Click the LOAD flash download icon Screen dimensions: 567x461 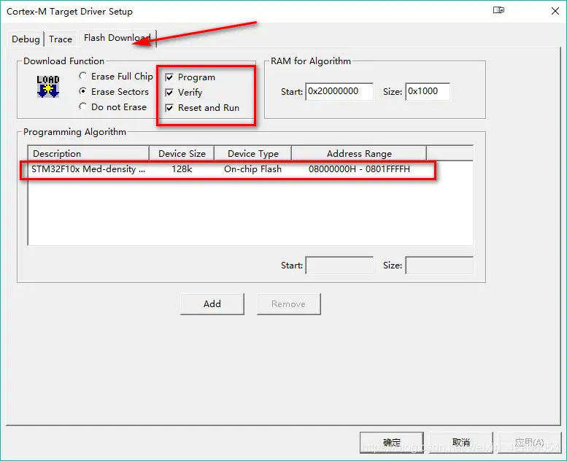tap(47, 86)
